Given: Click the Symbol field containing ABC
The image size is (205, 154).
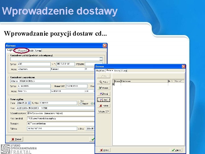Looking at the screenshot, I should 34,64.
